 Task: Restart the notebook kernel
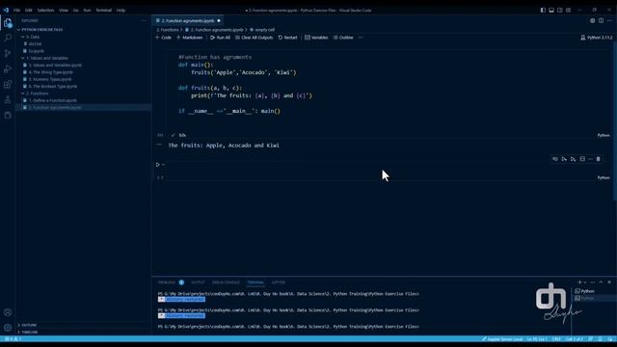tap(287, 38)
